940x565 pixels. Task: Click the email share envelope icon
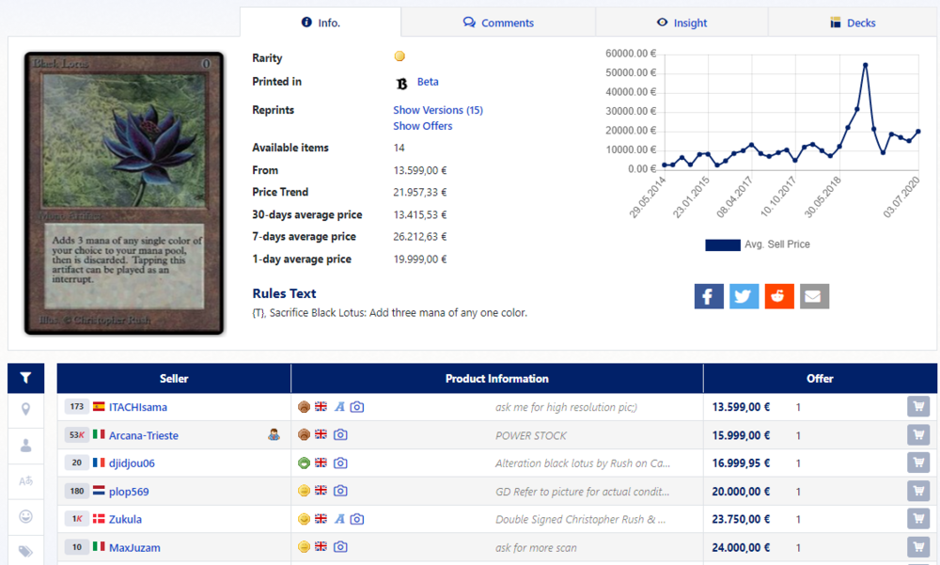pyautogui.click(x=814, y=296)
